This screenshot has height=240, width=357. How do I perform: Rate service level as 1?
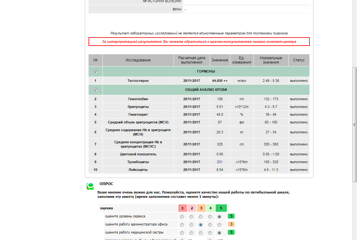[x=182, y=217]
